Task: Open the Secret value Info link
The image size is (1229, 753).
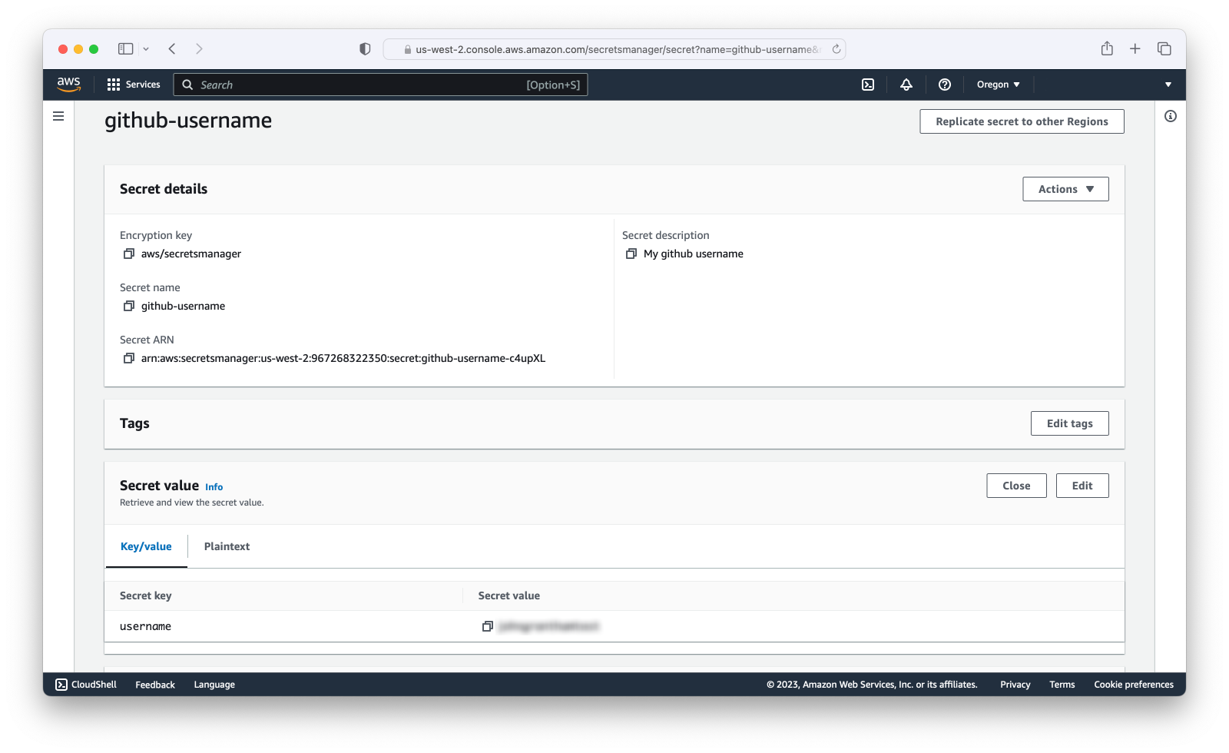Action: (x=214, y=487)
